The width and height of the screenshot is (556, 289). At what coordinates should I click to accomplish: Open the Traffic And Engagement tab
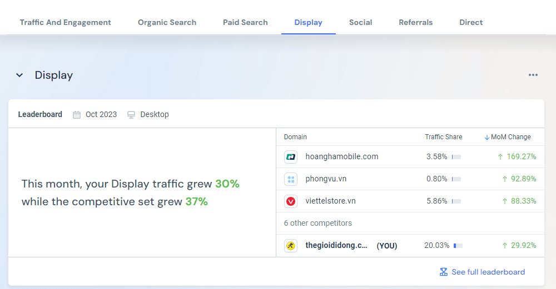(x=65, y=22)
